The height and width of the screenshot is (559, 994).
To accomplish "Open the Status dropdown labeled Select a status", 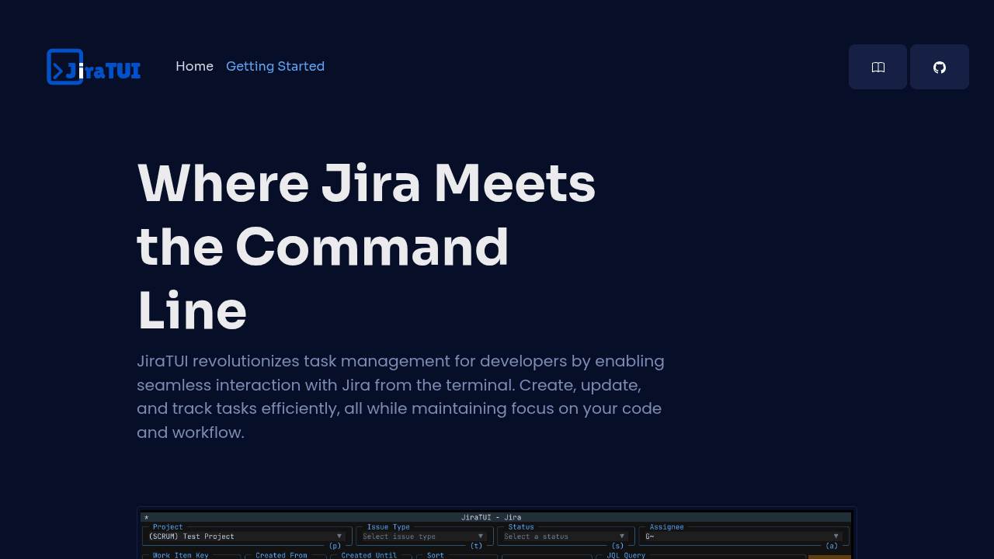I will (565, 536).
